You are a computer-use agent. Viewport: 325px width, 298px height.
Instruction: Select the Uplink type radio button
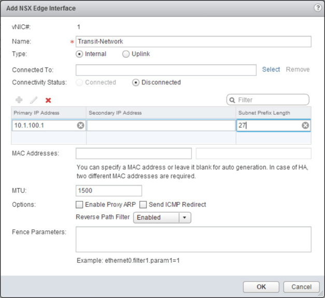tap(125, 54)
